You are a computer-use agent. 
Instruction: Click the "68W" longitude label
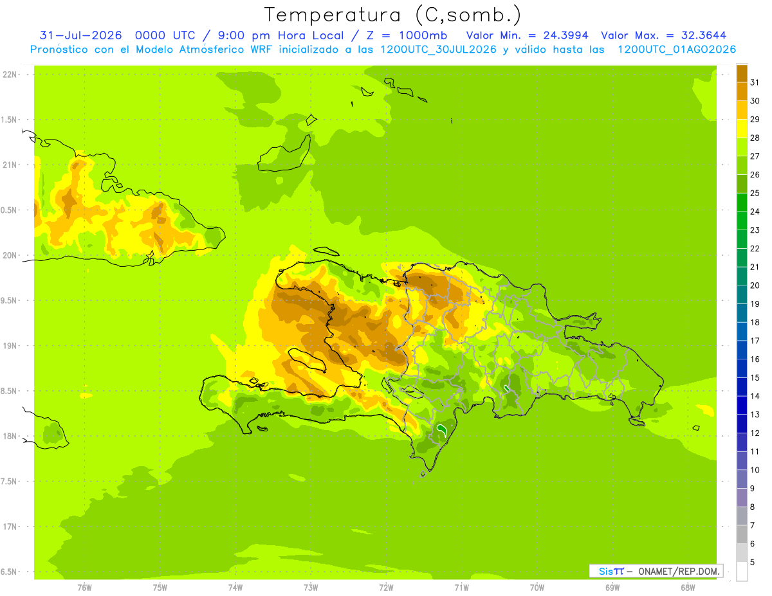tap(688, 588)
